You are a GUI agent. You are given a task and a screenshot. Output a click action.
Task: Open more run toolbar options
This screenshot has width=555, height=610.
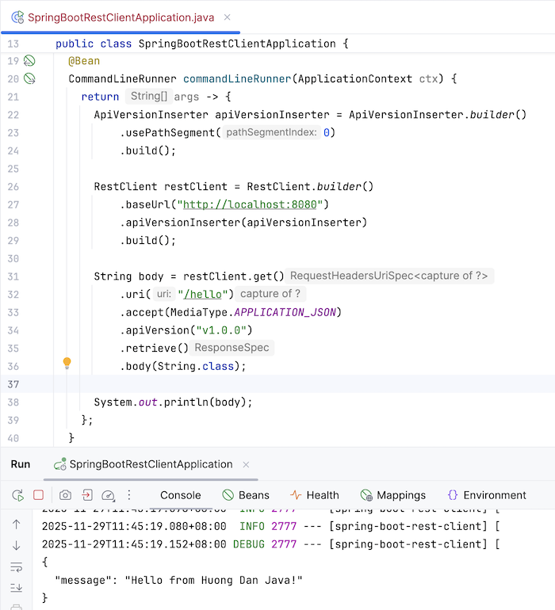pos(129,495)
